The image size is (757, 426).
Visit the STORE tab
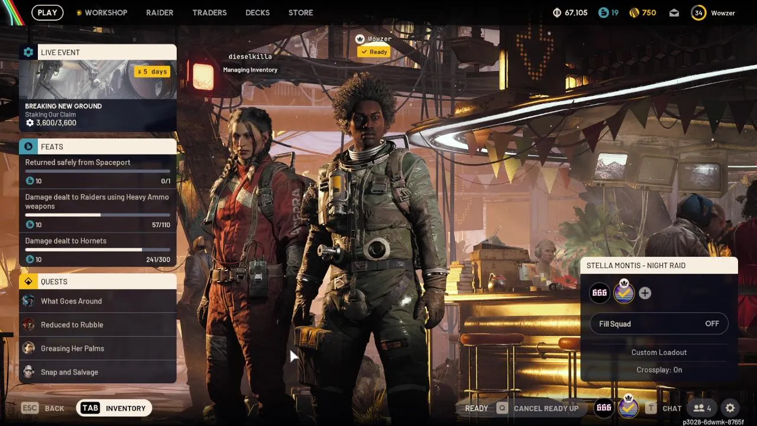coord(300,12)
